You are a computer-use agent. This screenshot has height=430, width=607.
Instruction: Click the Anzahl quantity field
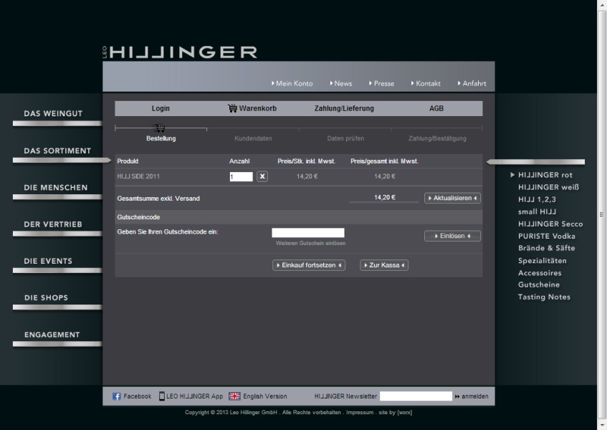242,177
